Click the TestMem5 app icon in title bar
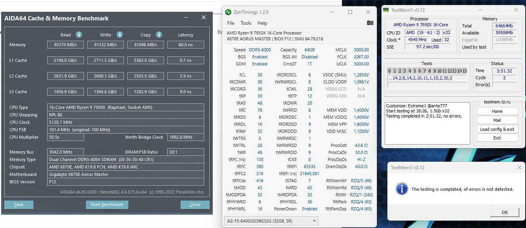The width and height of the screenshot is (526, 228). (386, 10)
